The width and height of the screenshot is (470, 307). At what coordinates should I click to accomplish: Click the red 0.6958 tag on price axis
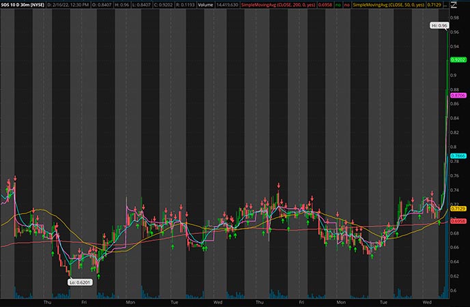[x=457, y=221]
